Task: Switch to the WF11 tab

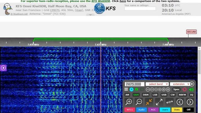Action: click(x=130, y=110)
